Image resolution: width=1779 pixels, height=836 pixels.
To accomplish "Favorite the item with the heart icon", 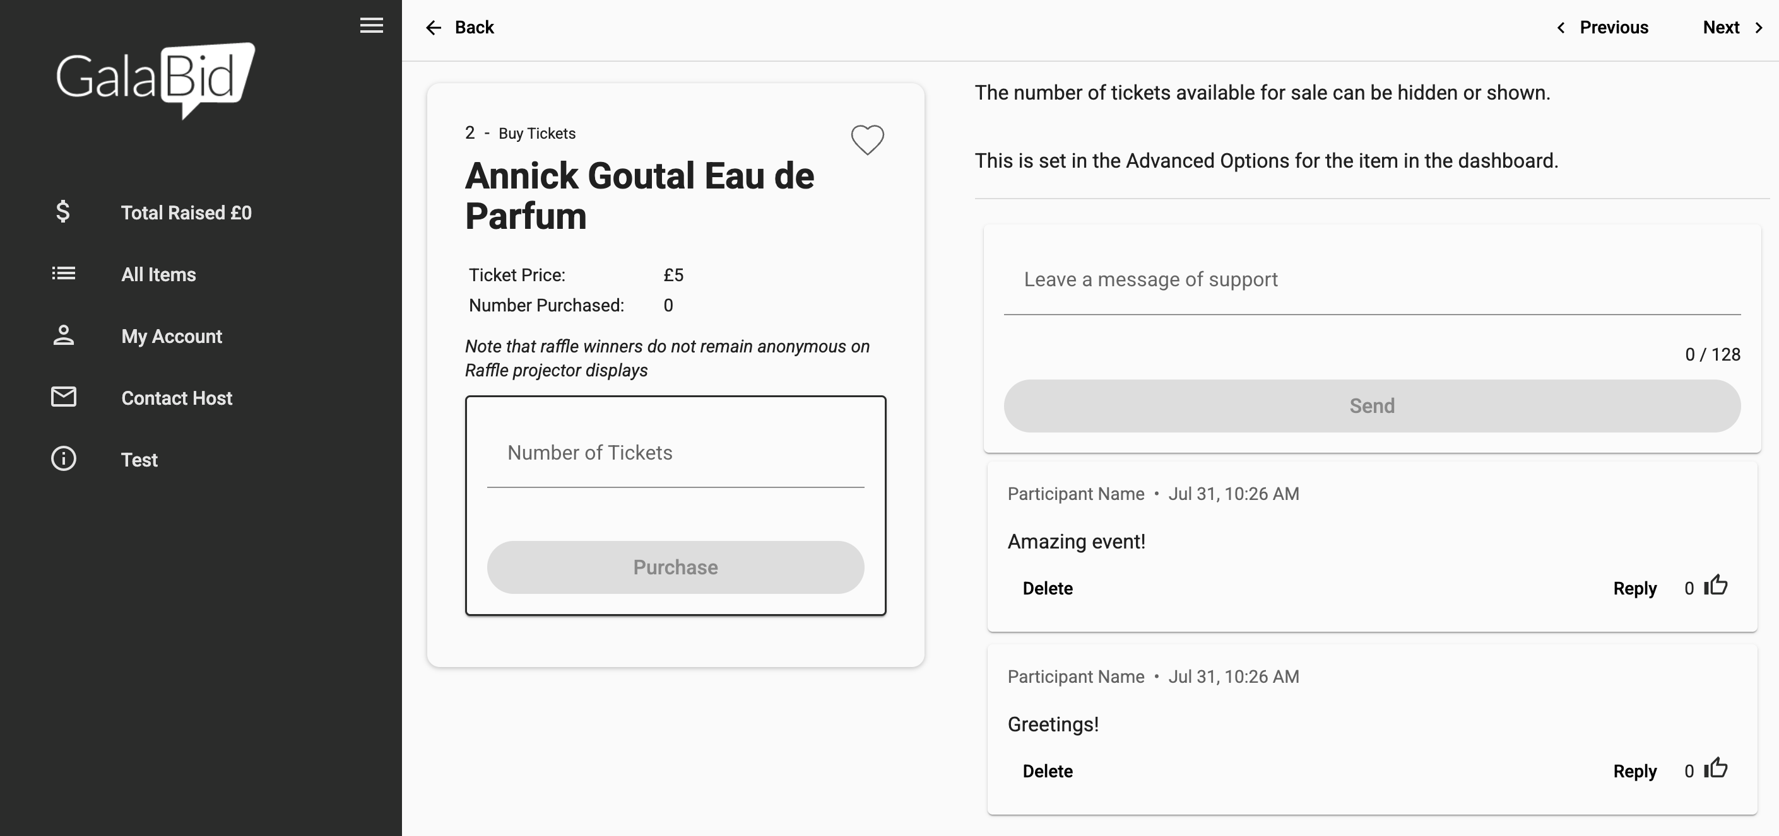I will point(867,140).
